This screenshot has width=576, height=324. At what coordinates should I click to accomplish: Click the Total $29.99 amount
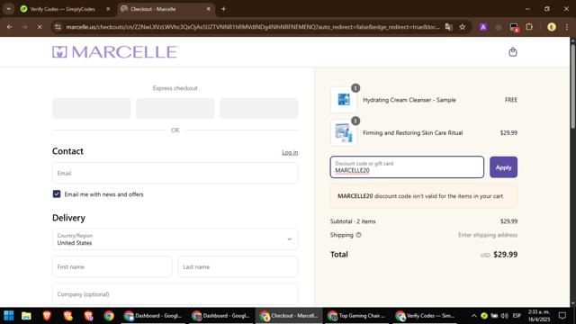pyautogui.click(x=505, y=254)
